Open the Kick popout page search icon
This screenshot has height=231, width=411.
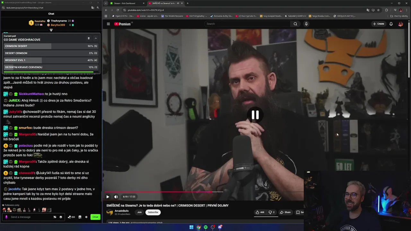[98, 8]
